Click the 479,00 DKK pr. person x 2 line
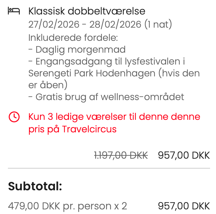This screenshot has width=216, height=214. (x=67, y=206)
